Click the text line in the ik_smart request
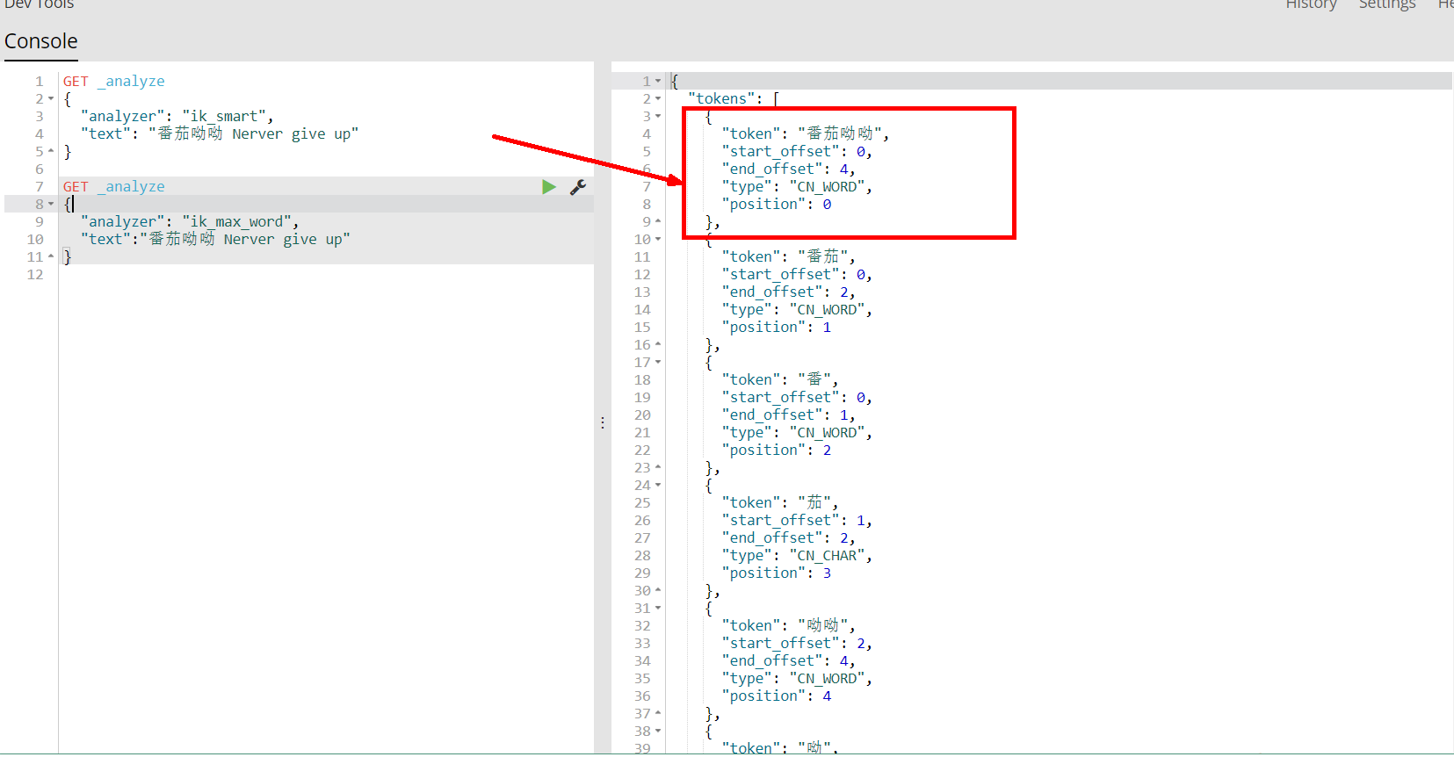Image resolution: width=1454 pixels, height=757 pixels. [220, 134]
